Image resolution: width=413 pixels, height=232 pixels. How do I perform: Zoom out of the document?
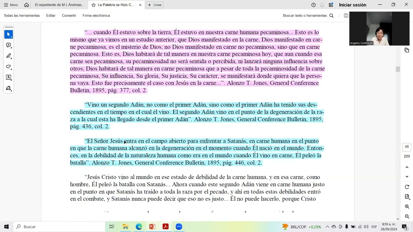pos(407,217)
